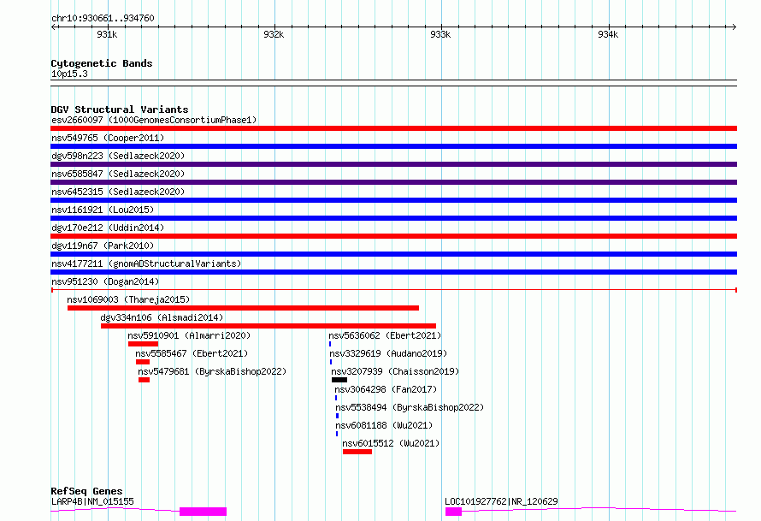Click the nsv5585467 (Ebert2021) label

click(x=192, y=353)
